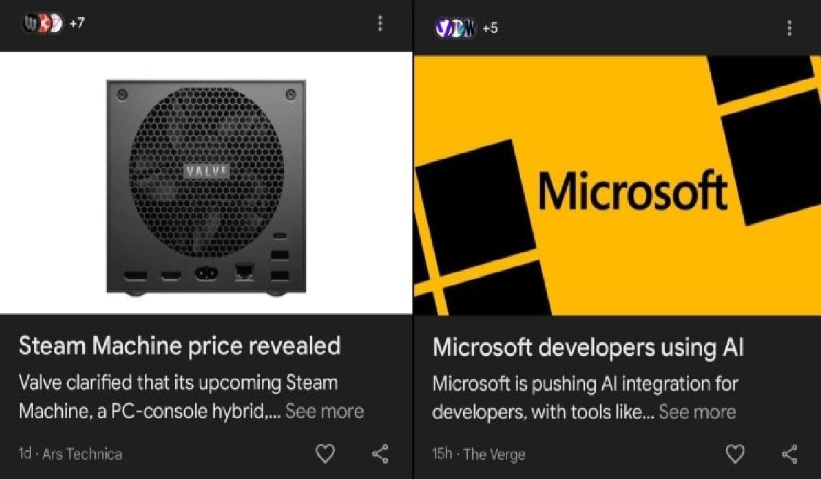Toggle the heart on the Microsoft AI story
The width and height of the screenshot is (821, 479).
point(735,453)
